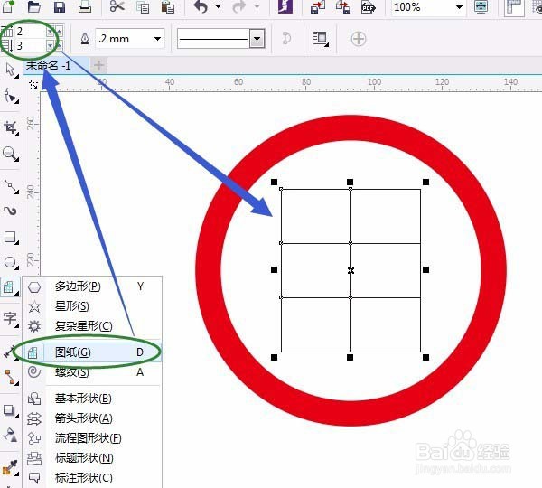Viewport: 542px width, 488px height.
Task: Select the Transparency tool
Action: (x=10, y=435)
